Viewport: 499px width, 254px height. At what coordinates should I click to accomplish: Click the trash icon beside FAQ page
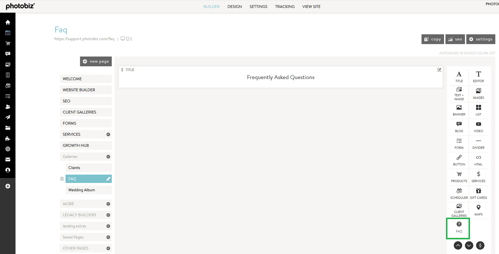[x=62, y=179]
